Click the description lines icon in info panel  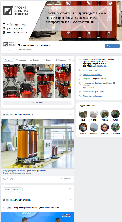(80, 60)
